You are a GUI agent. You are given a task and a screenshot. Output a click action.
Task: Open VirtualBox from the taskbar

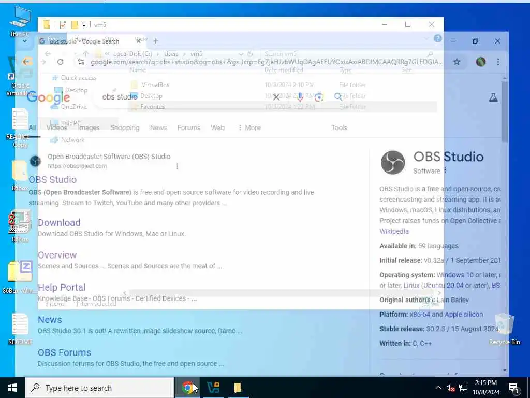[x=213, y=388]
